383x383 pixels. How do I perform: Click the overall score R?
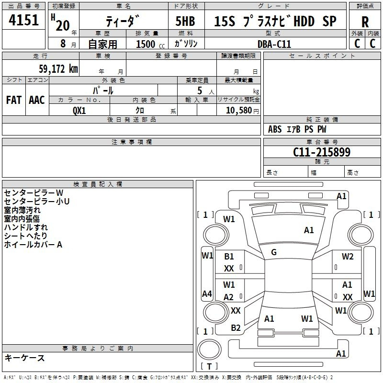pyautogui.click(x=365, y=22)
